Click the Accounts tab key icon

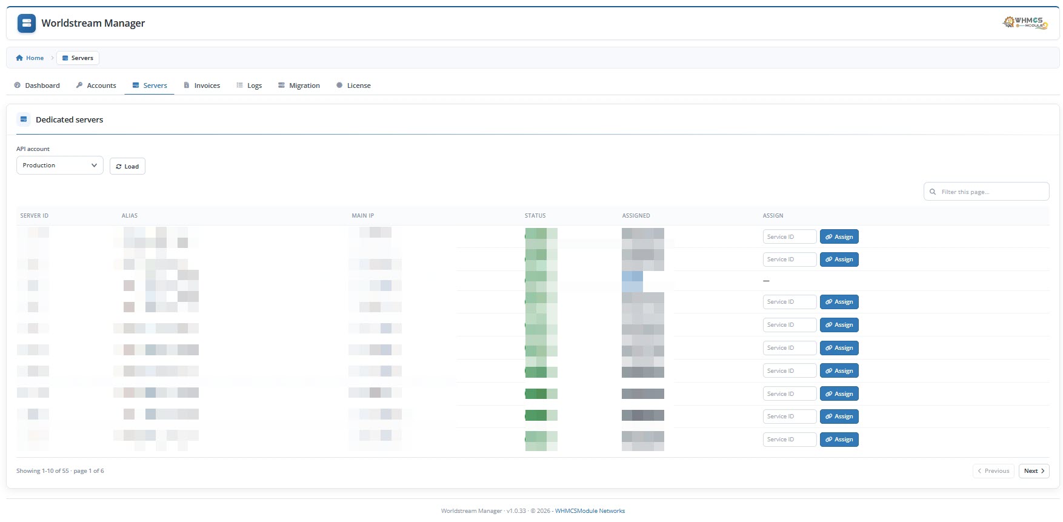click(79, 85)
